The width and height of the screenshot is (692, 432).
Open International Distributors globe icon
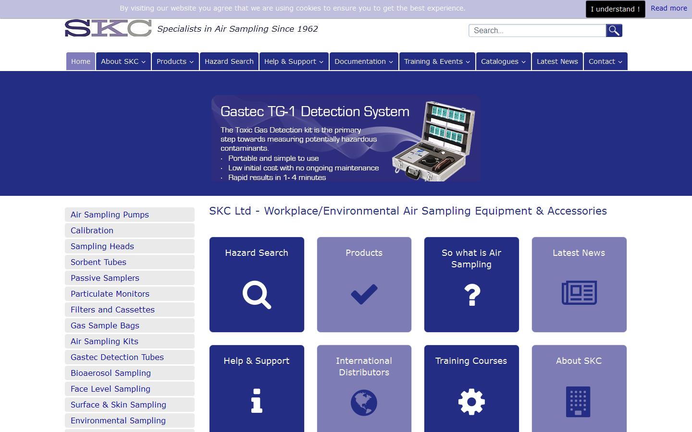pos(364,402)
